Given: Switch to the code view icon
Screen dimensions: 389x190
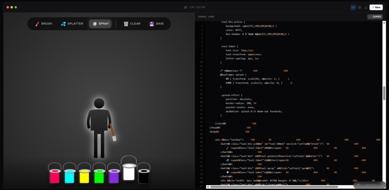Looking at the screenshot, I should click(x=353, y=7).
